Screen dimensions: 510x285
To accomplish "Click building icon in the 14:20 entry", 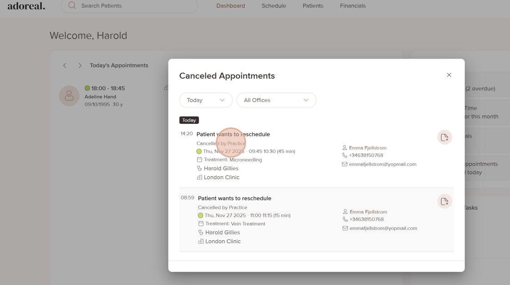I will point(199,177).
